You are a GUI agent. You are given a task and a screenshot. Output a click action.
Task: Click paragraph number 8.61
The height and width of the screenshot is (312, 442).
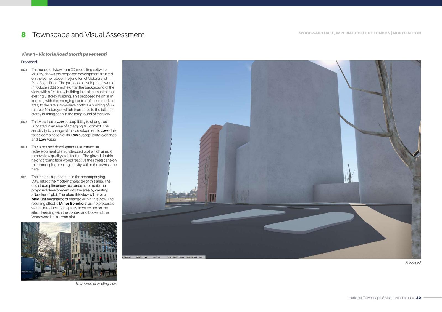pyautogui.click(x=24, y=177)
